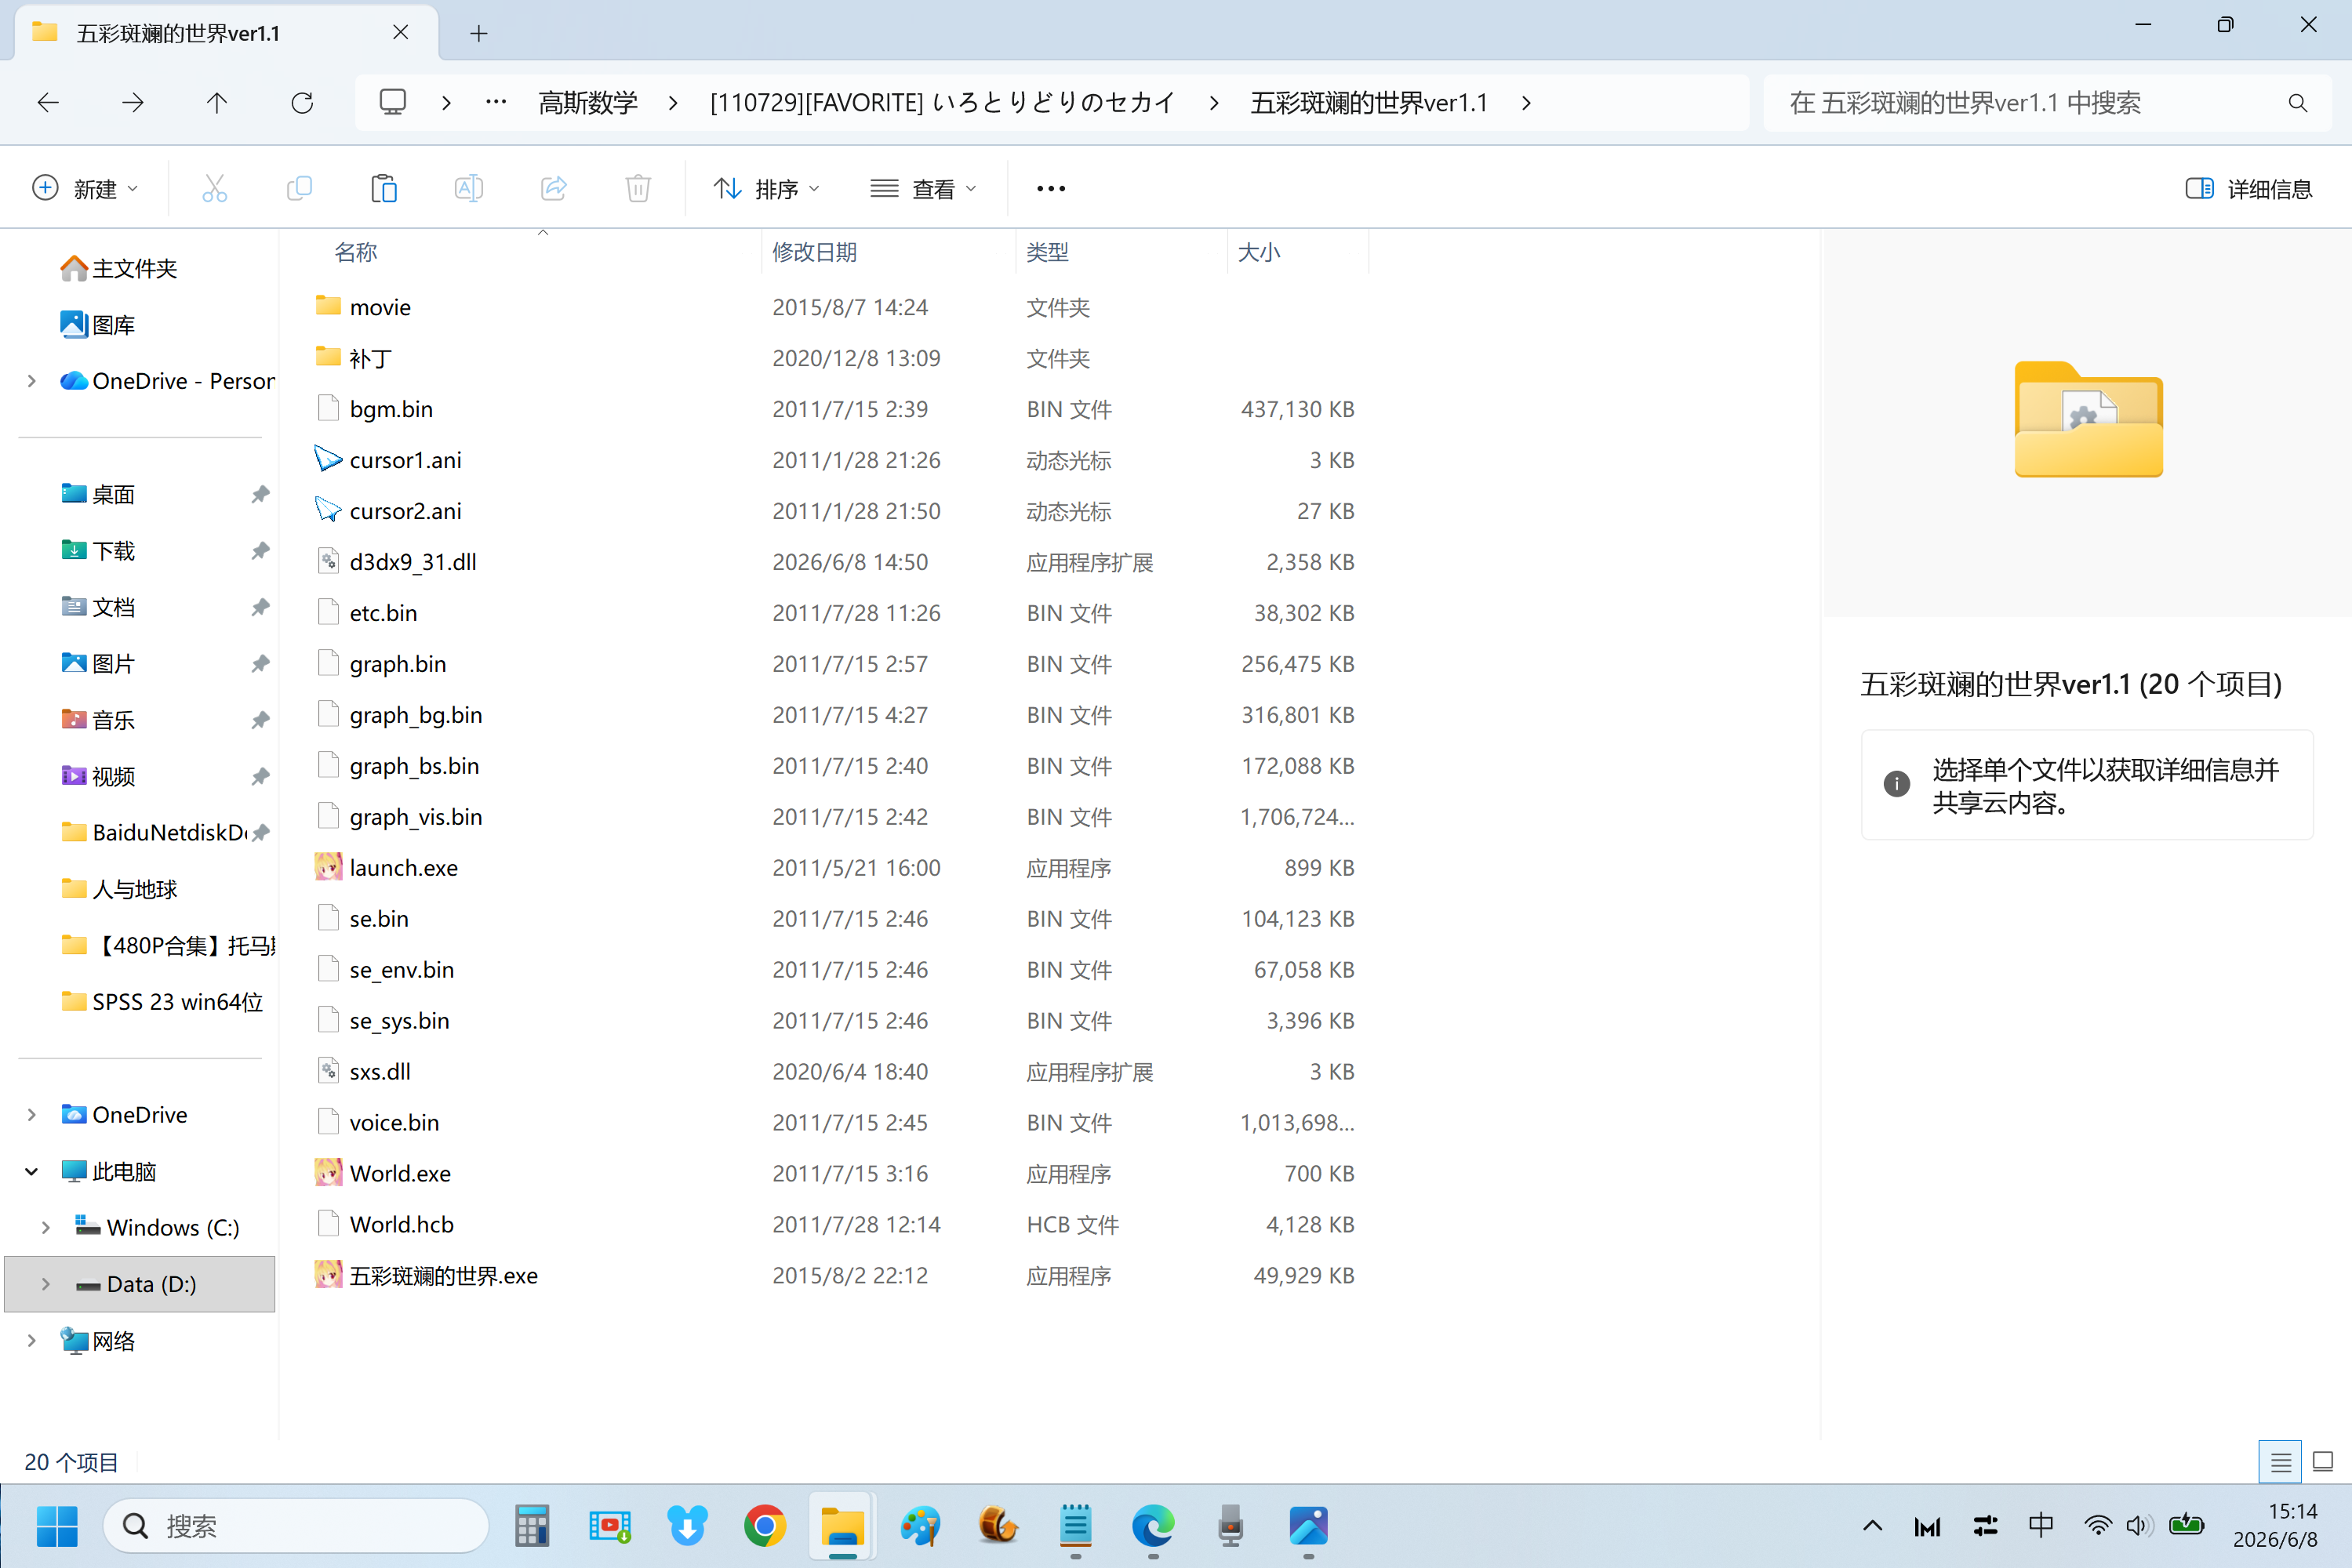Click the Copy icon in toolbar
The width and height of the screenshot is (2352, 1568).
point(299,188)
